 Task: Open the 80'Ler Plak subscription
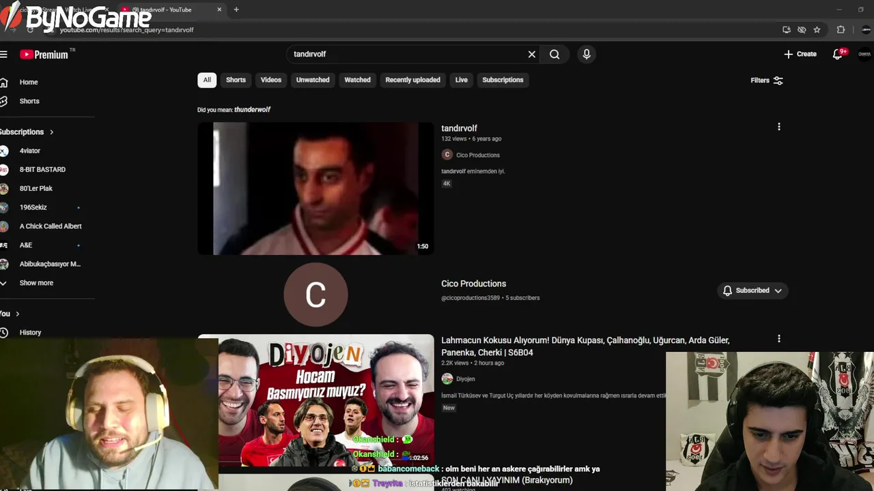pos(36,188)
